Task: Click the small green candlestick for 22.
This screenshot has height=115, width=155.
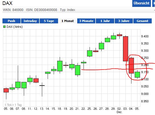Action: 84,62
